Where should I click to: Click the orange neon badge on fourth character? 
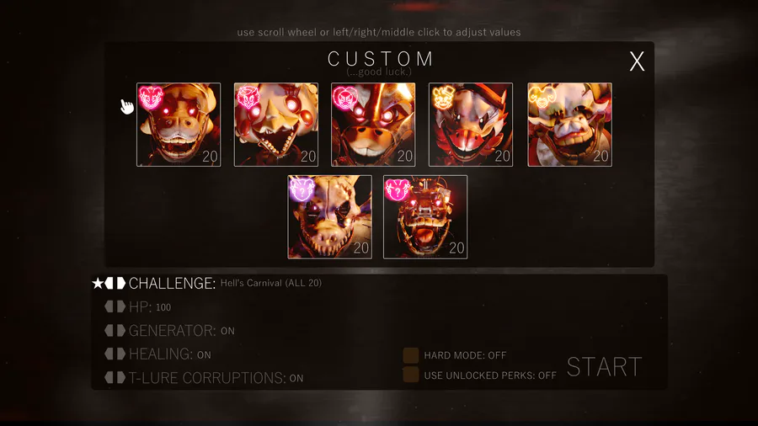pos(443,98)
